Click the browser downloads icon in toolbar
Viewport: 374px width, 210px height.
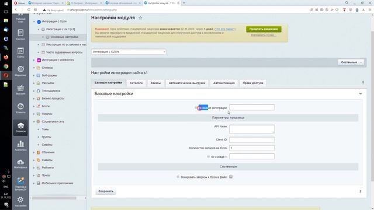coord(363,10)
